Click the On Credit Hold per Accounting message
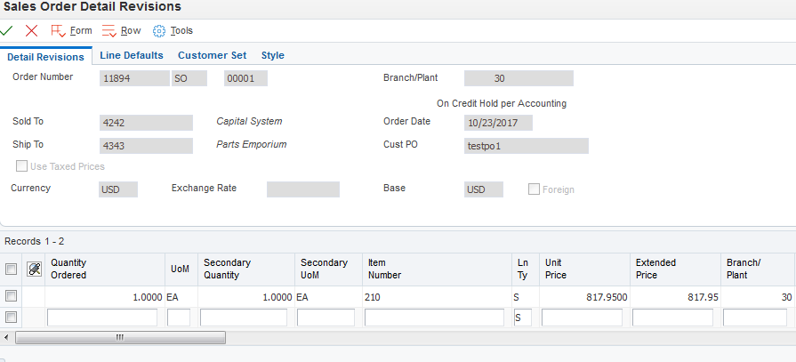Viewport: 796px width, 362px height. pyautogui.click(x=502, y=103)
